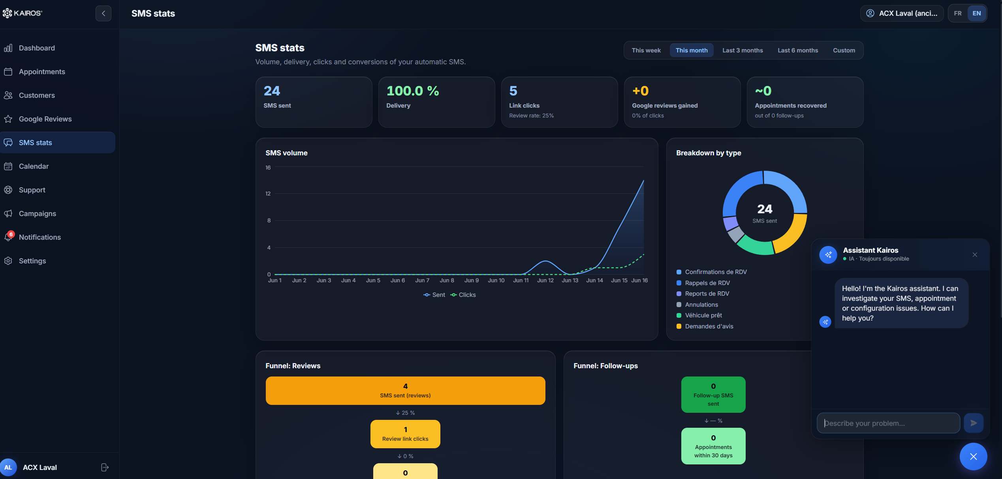Screen dimensions: 1002x479
Task: Open Settings gear icon
Action: pyautogui.click(x=8, y=261)
